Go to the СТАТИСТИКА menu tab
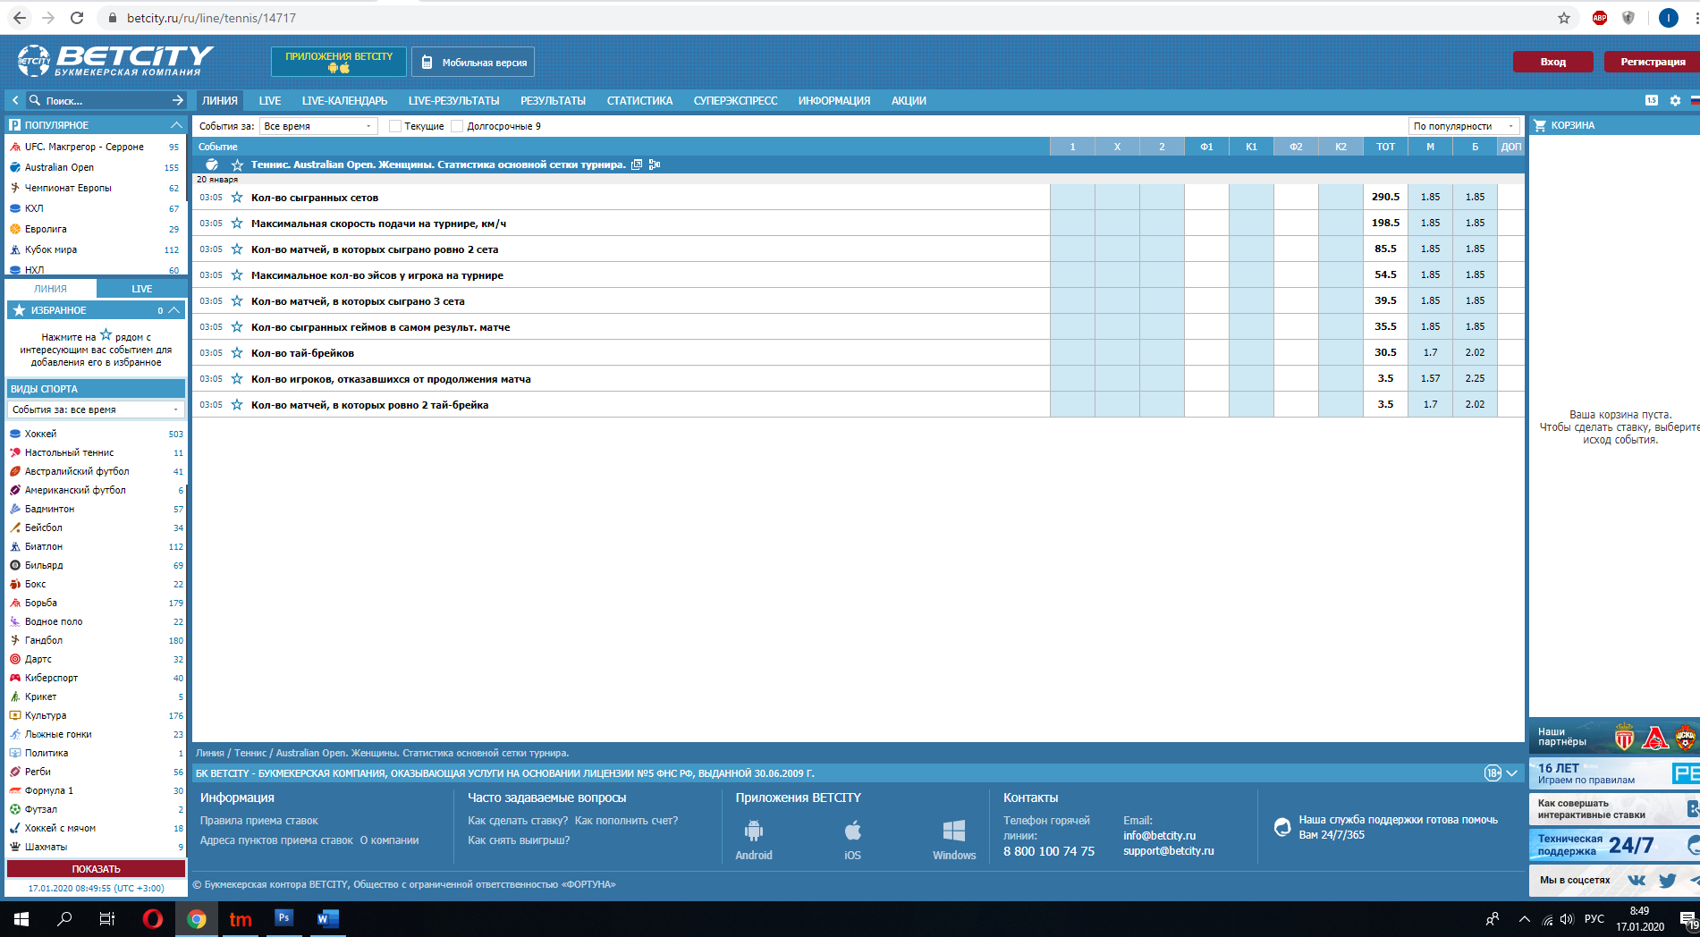Viewport: 1700px width, 937px height. pyautogui.click(x=639, y=101)
